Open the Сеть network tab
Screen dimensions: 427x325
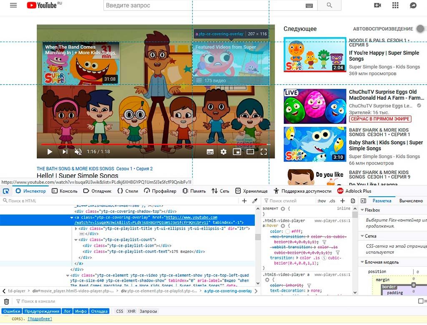pyautogui.click(x=220, y=191)
